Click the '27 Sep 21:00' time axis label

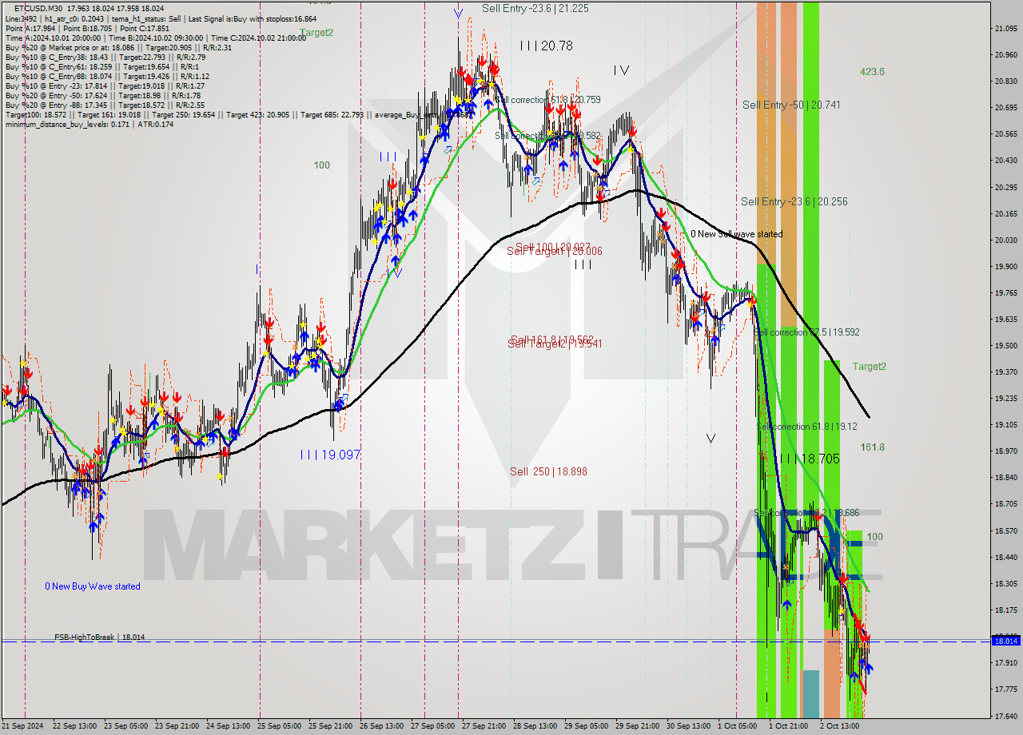[485, 726]
